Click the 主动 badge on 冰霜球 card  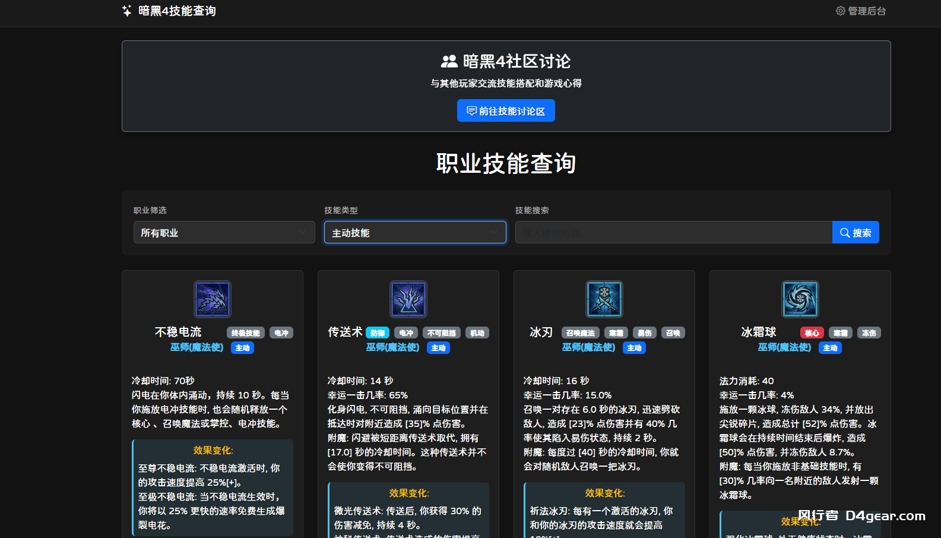[830, 348]
